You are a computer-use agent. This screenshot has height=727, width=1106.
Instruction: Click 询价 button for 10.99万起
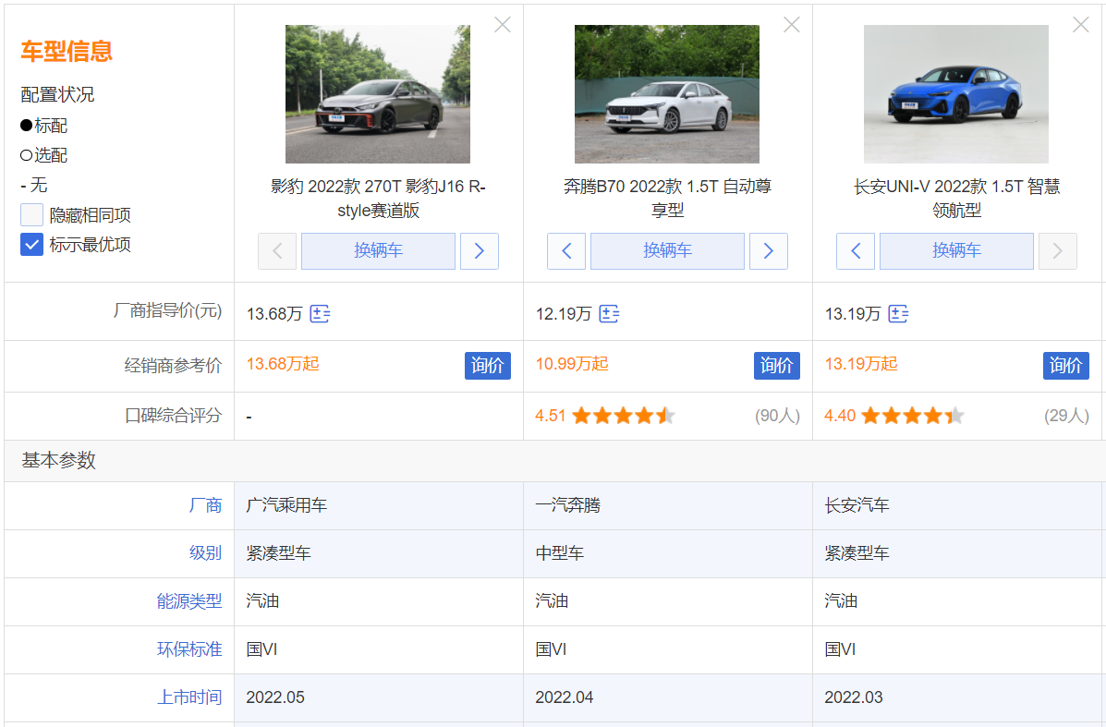[776, 365]
